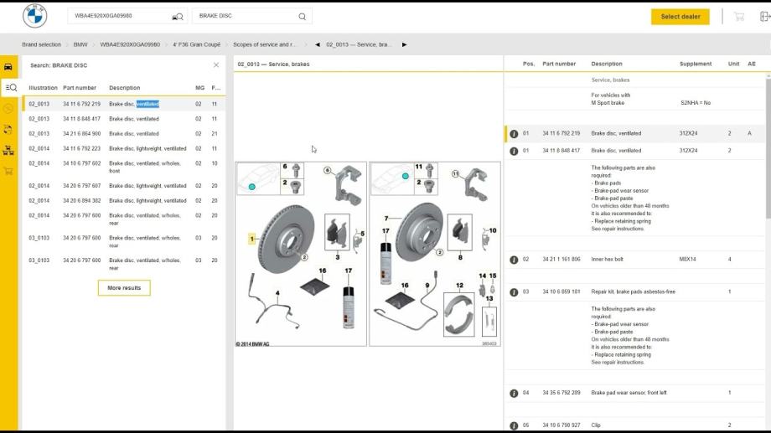
Task: Select search result 34 21 6 864 900
Action: point(124,134)
